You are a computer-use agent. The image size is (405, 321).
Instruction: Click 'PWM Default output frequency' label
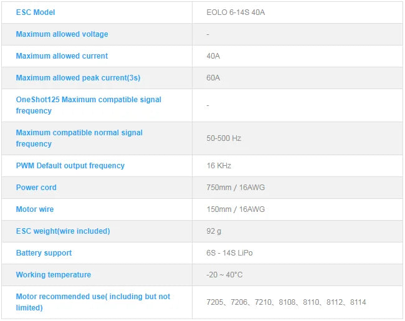[x=70, y=166]
